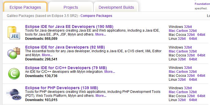This screenshot has height=105, width=210.
Task: Select the Eclipse Packages tab
Action: tap(25, 7)
